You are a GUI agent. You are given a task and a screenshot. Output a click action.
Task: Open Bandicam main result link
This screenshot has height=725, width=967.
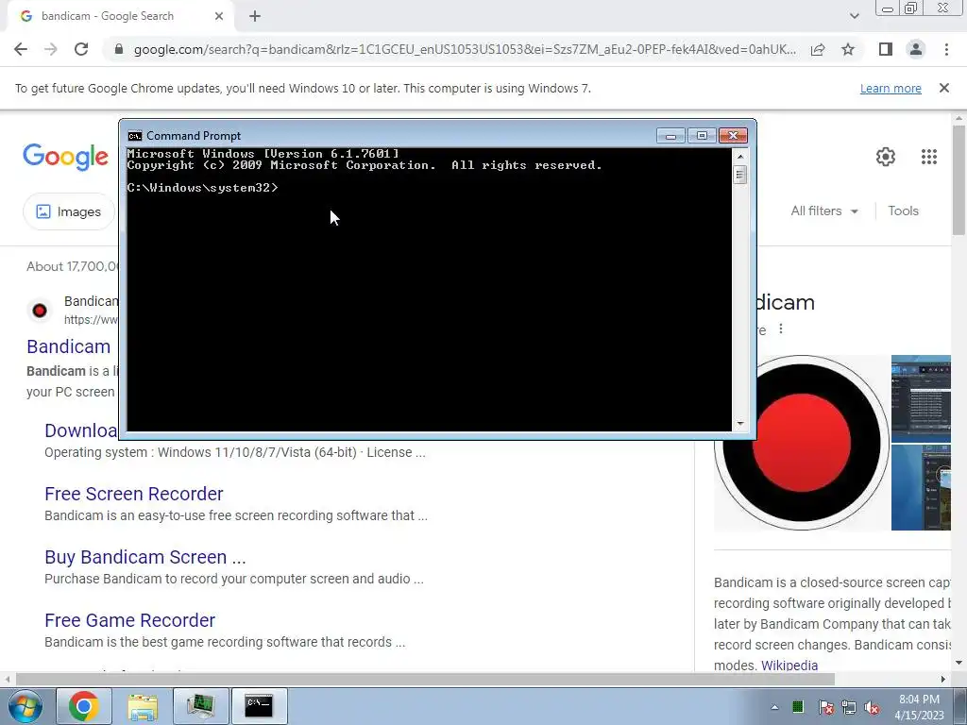[x=68, y=346]
